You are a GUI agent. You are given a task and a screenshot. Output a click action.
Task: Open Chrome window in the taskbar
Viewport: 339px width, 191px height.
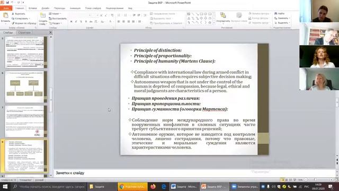(x=132, y=186)
